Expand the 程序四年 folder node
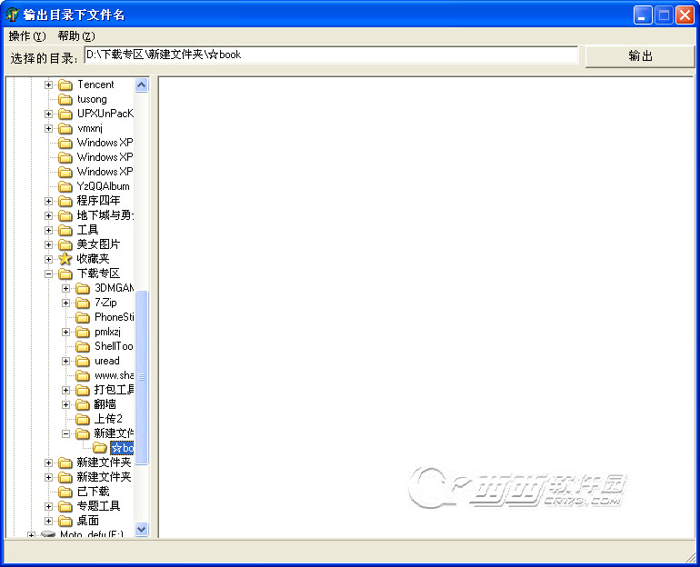The width and height of the screenshot is (700, 567). tap(49, 201)
